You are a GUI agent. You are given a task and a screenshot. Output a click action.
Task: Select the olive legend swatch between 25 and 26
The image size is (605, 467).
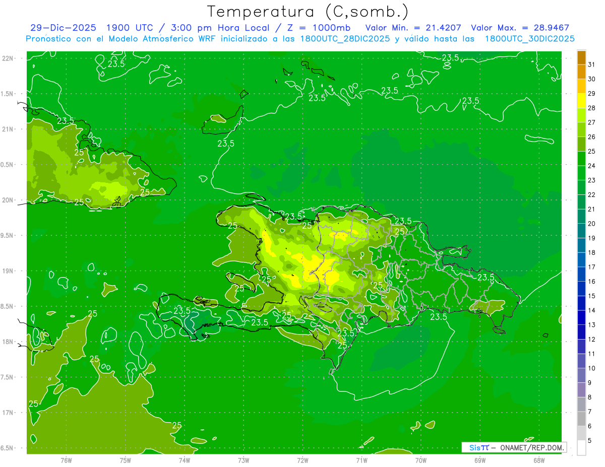[581, 144]
